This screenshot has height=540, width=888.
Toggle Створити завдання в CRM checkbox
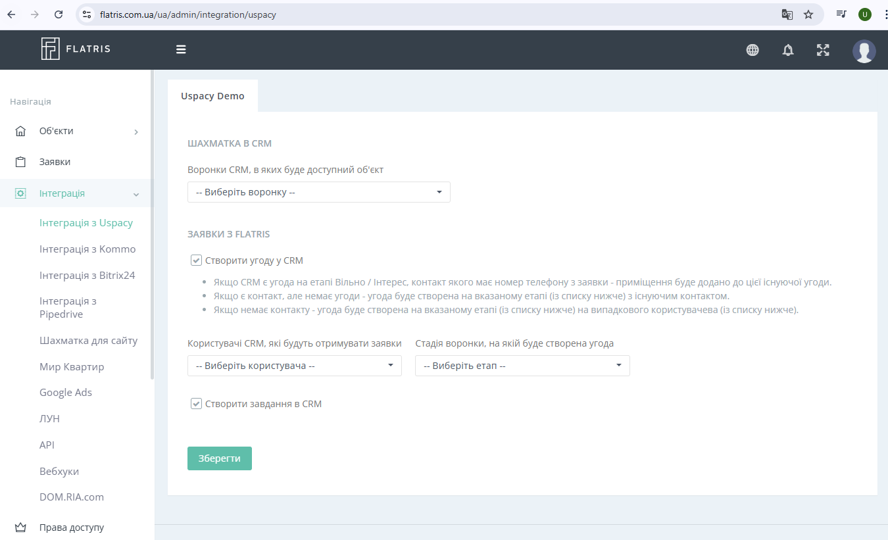(196, 404)
